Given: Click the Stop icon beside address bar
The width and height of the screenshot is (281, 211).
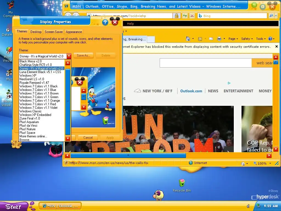Looking at the screenshot, I should point(192,16).
